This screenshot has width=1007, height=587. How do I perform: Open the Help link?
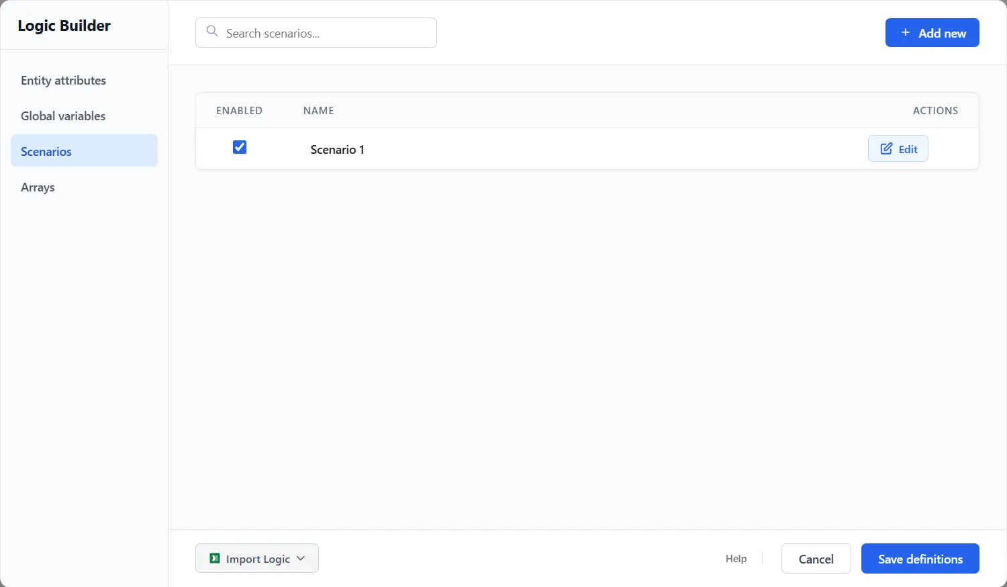coord(736,558)
